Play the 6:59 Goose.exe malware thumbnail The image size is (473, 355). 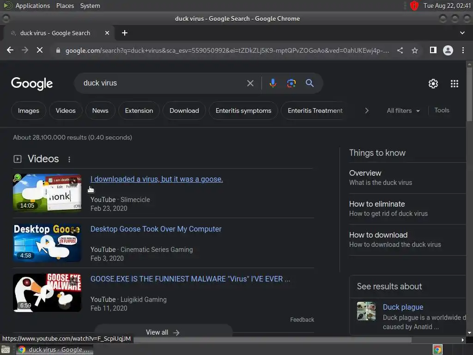point(47,293)
